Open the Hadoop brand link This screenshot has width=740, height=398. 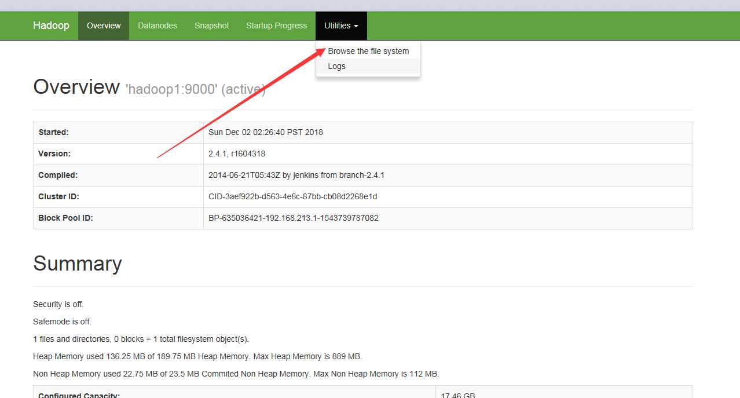pyautogui.click(x=51, y=25)
